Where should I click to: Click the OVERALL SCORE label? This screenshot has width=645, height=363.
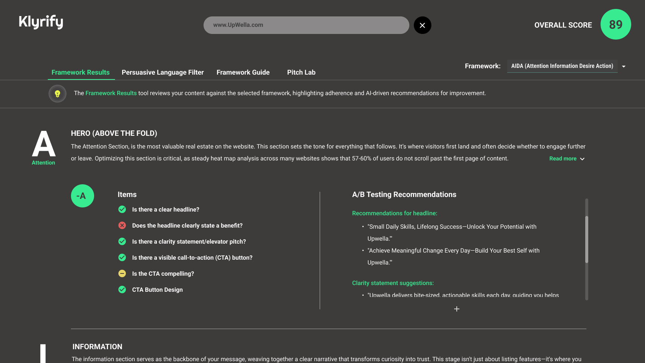click(563, 25)
